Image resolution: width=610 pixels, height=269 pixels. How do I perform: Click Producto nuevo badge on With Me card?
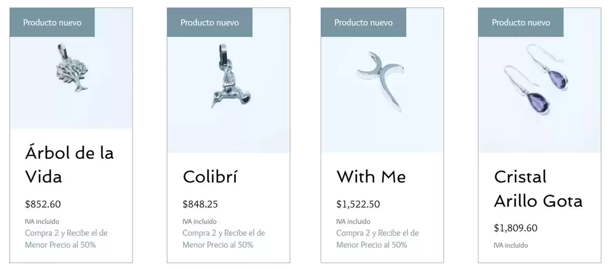(363, 23)
